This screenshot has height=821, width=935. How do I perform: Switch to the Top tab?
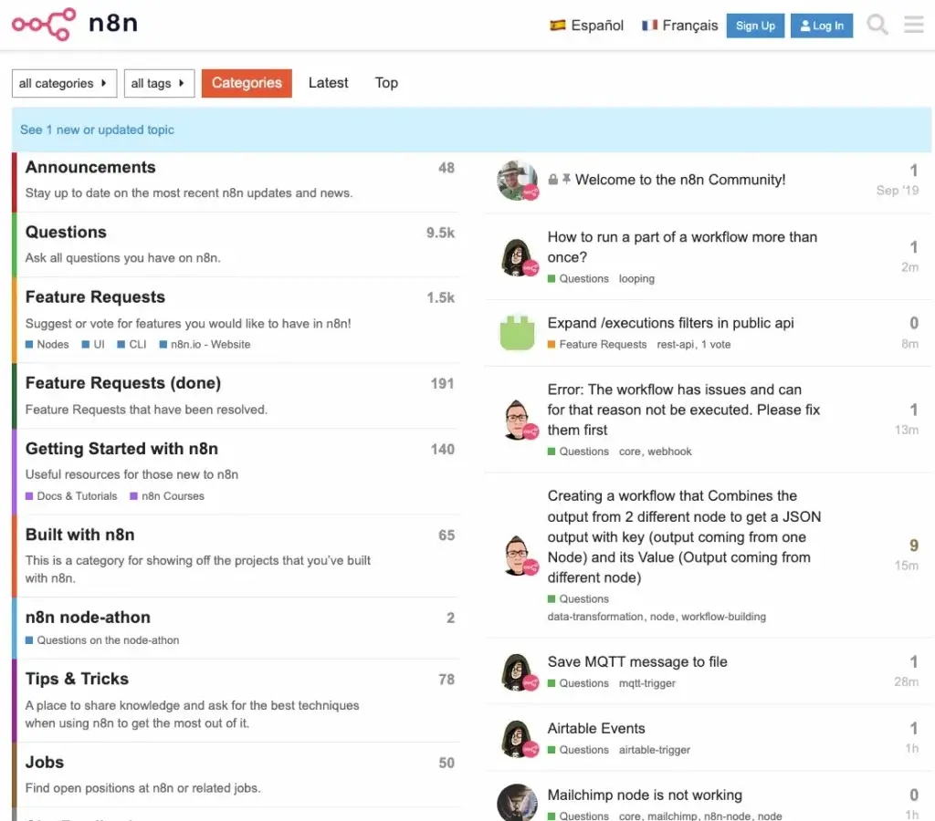click(386, 83)
